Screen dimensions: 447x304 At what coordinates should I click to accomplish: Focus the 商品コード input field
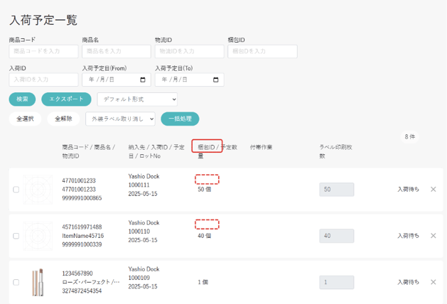click(x=43, y=51)
